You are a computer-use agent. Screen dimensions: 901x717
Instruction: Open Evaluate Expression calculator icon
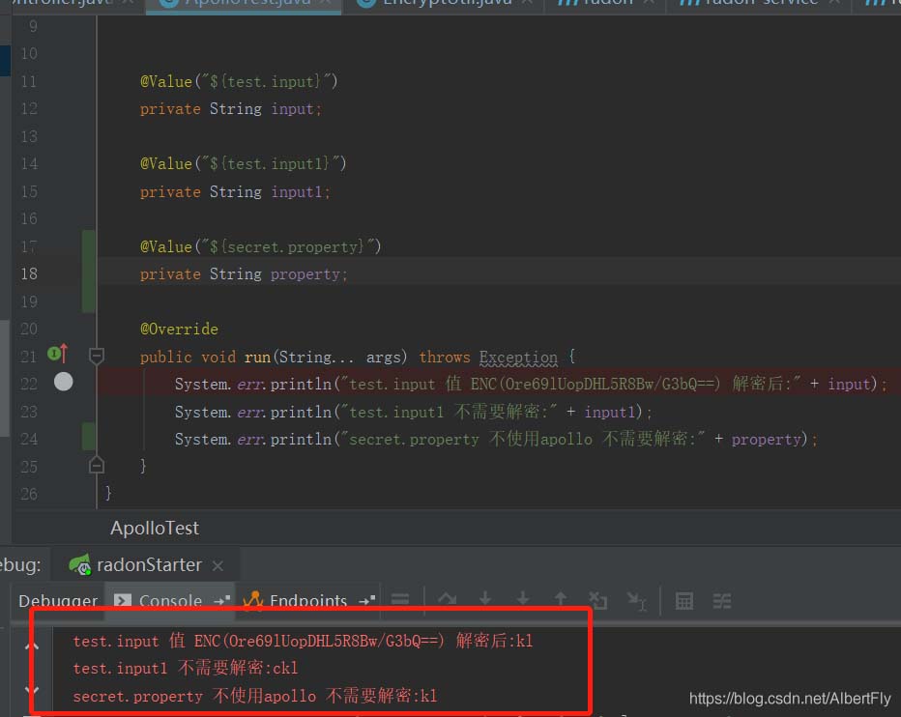click(x=683, y=601)
